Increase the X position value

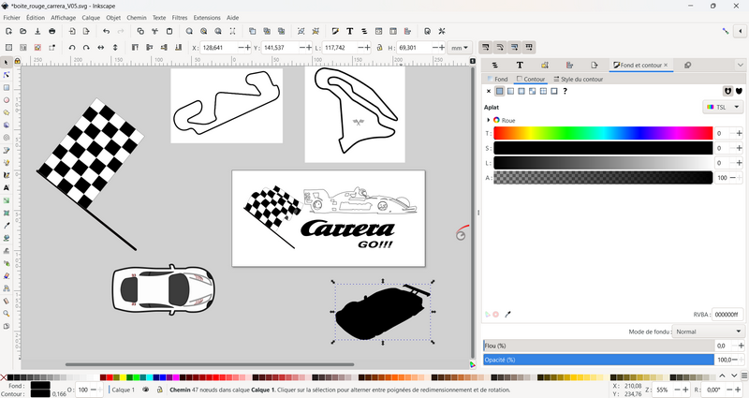[x=247, y=48]
